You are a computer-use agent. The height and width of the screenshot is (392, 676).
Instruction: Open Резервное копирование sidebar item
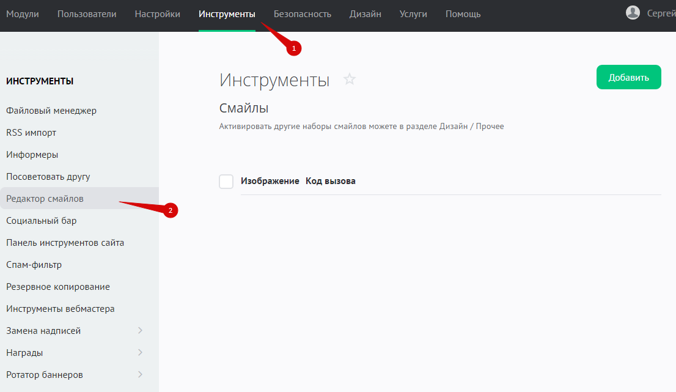coord(58,287)
